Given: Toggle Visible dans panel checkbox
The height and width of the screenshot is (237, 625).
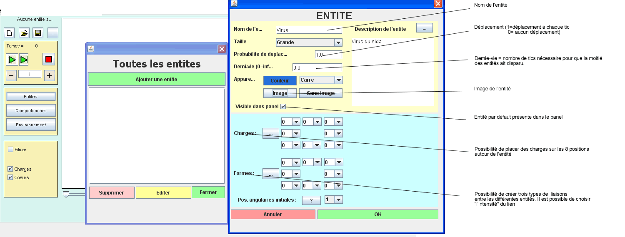Looking at the screenshot, I should coord(283,107).
